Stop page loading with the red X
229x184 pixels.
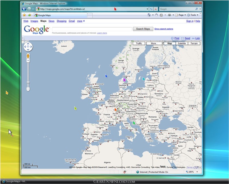pos(156,9)
